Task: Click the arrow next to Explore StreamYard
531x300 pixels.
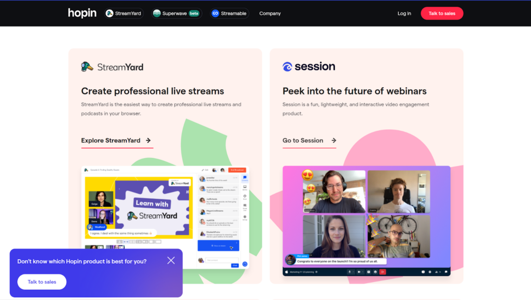Action: [148, 140]
